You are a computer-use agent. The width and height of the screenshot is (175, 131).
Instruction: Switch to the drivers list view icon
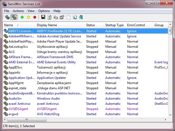[7, 17]
